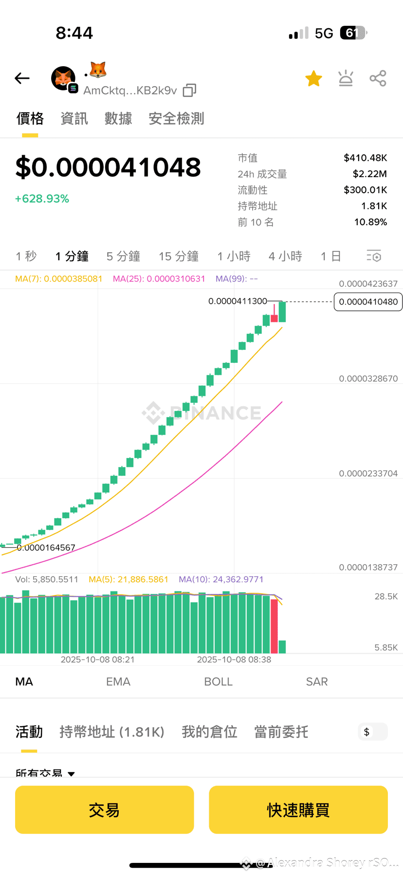403x876 pixels.
Task: Tap the MA(25): 0.0000310631 legend
Action: coord(159,279)
